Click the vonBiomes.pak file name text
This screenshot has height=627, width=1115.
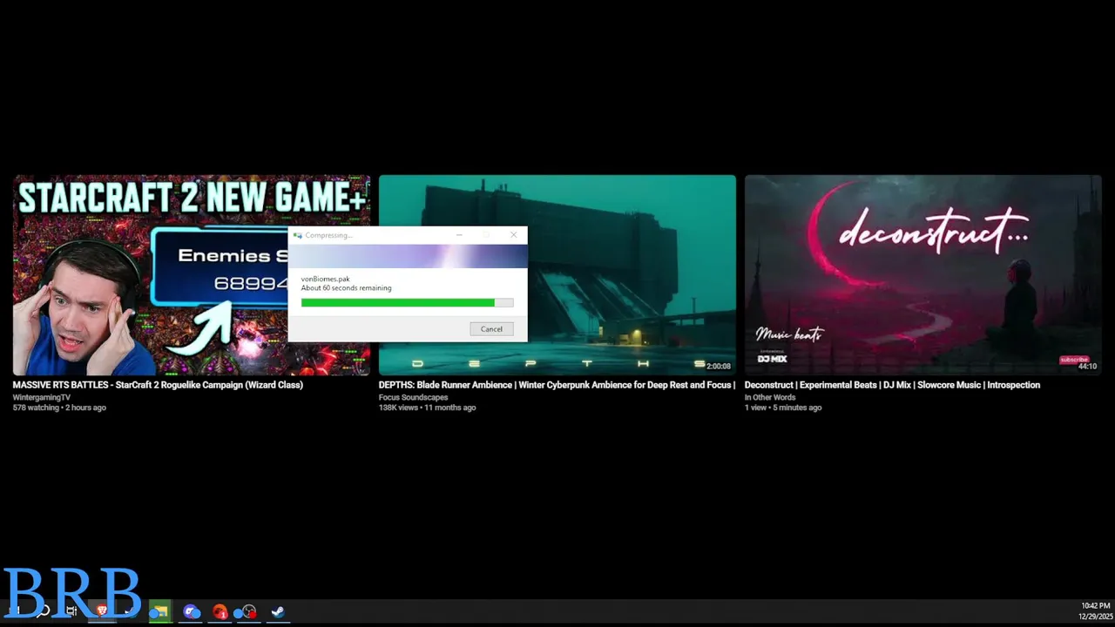pyautogui.click(x=325, y=279)
